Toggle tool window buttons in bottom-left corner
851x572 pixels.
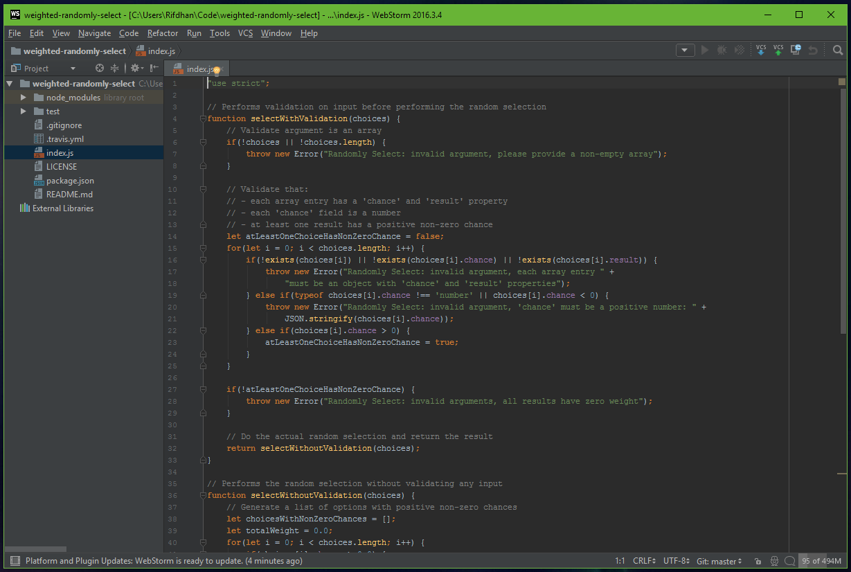tap(12, 561)
